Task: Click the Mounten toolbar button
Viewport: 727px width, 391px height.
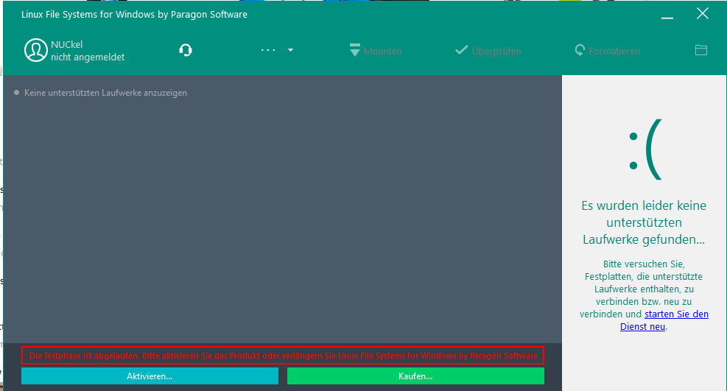Action: coord(376,51)
